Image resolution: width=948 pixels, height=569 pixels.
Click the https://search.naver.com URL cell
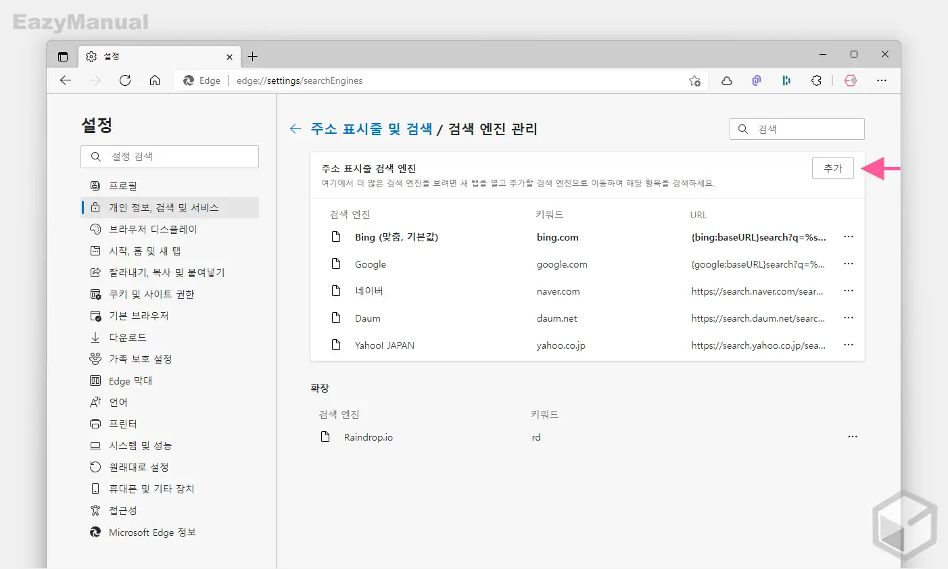(757, 291)
